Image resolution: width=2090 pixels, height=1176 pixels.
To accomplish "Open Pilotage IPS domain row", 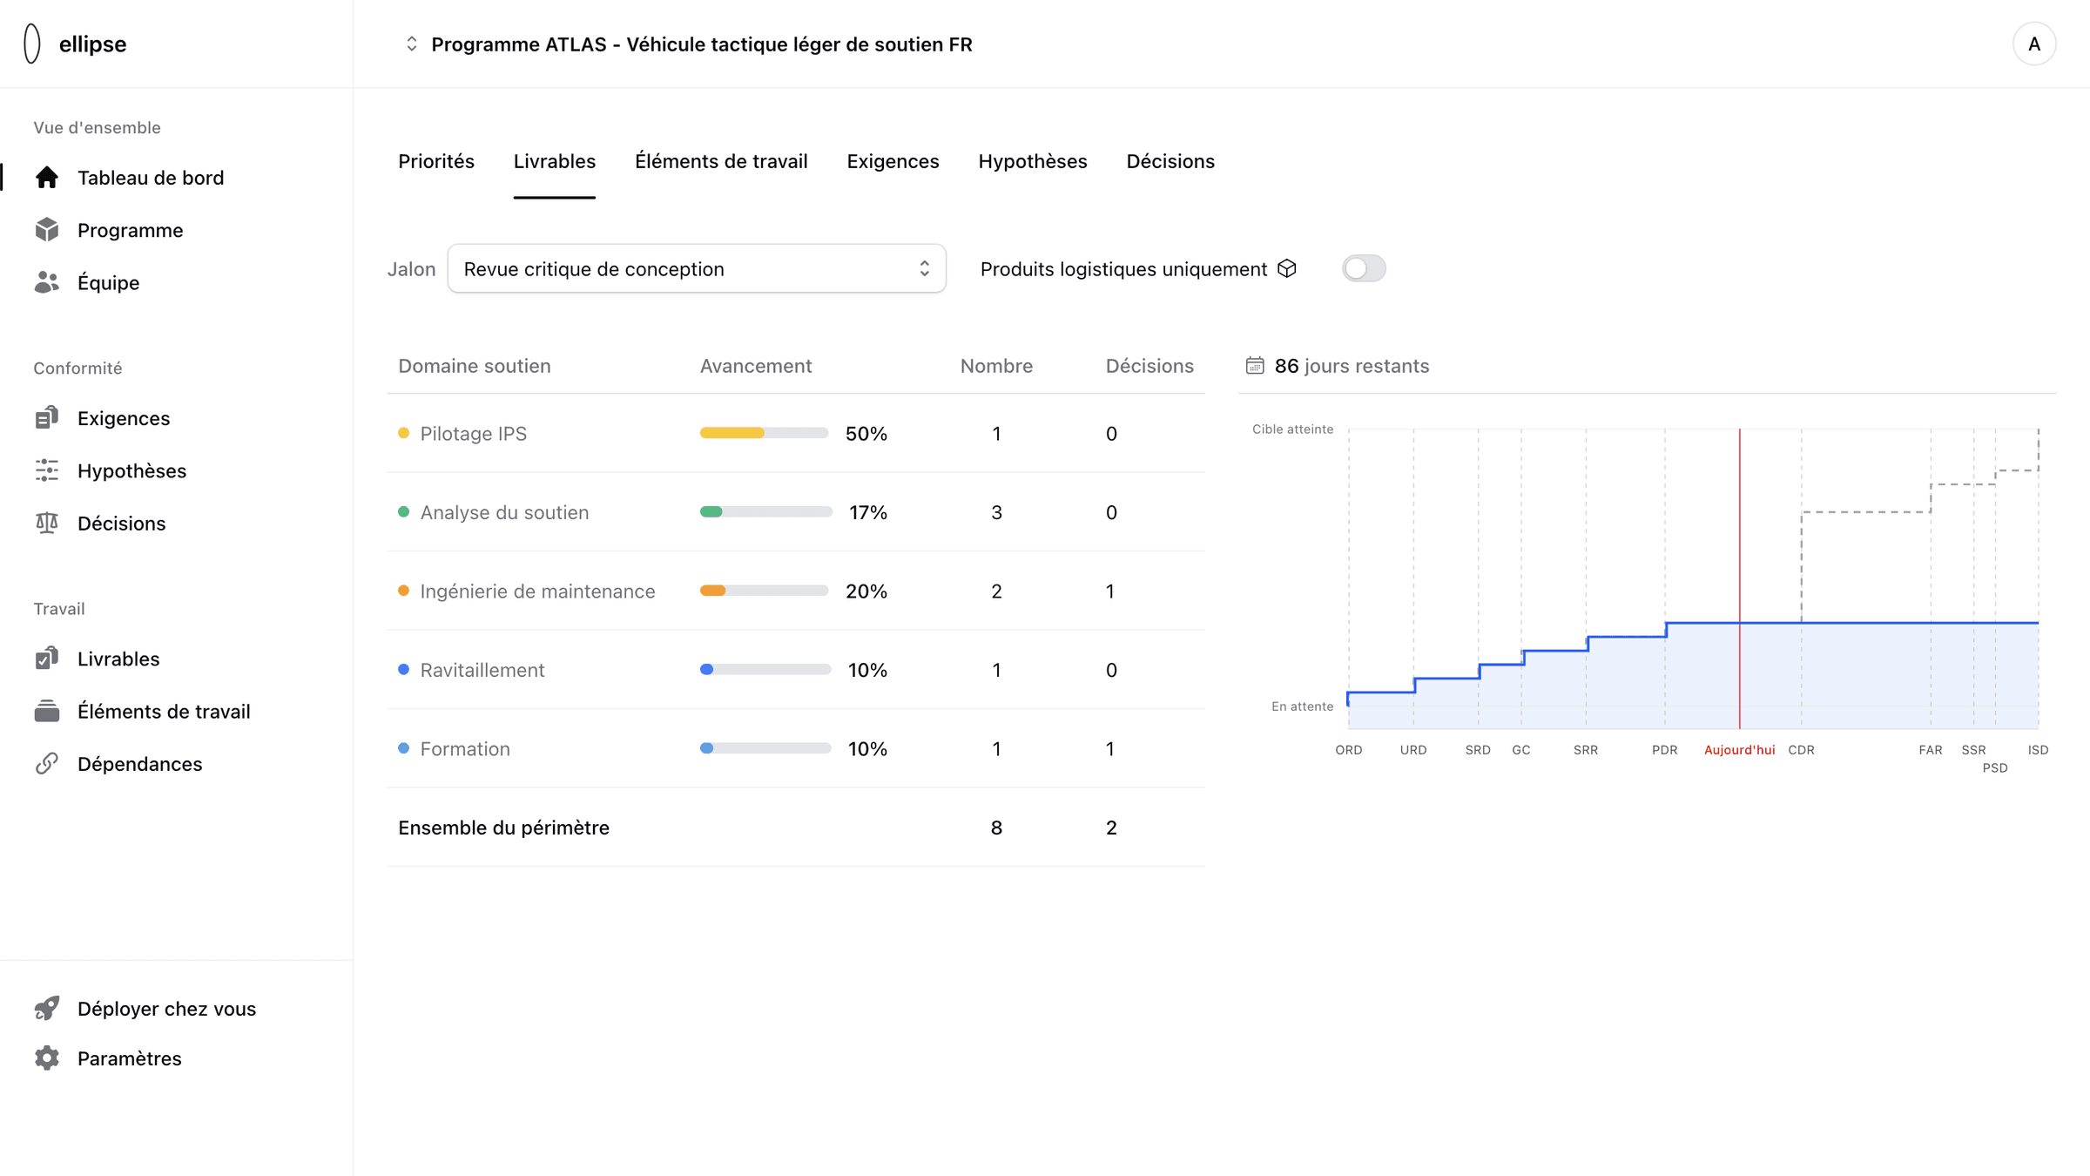I will pyautogui.click(x=796, y=433).
